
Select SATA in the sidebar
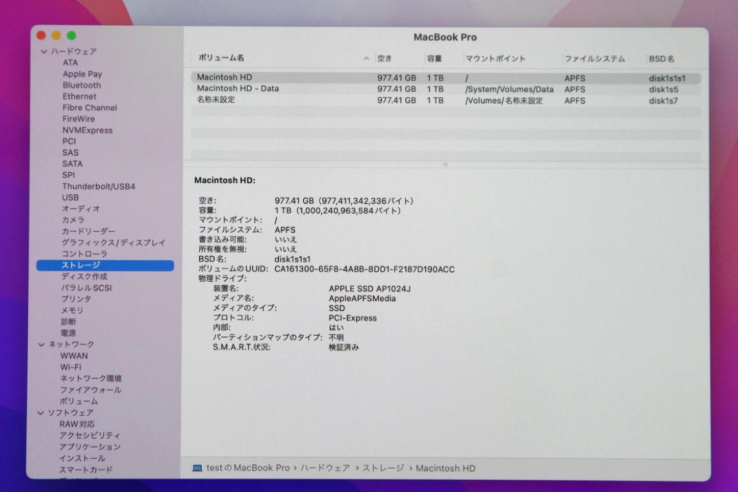(x=72, y=164)
